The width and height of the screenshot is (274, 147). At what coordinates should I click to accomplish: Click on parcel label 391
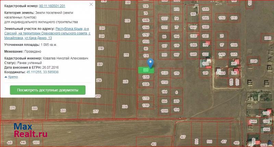[126, 55]
